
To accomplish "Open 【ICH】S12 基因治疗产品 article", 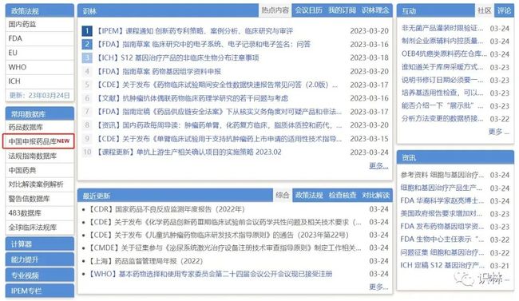I will [177, 58].
